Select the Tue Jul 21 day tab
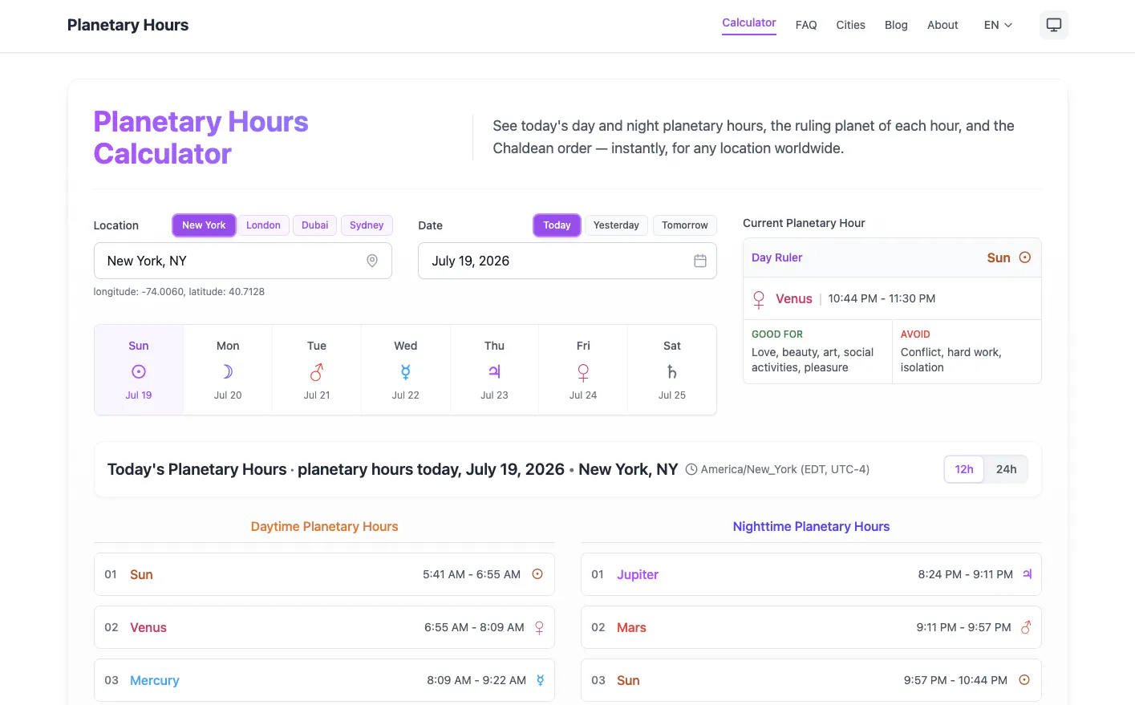 [x=317, y=370]
